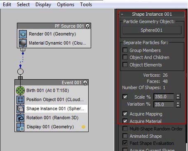Image resolution: width=188 pixels, height=151 pixels.
Task: Enable Object Elements checkbox
Action: 125,64
